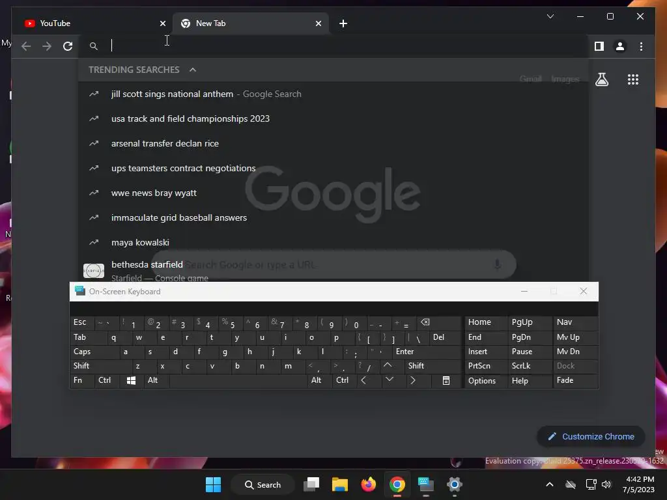The width and height of the screenshot is (667, 500).
Task: Toggle left Alt key on On-Screen Keyboard
Action: click(x=156, y=380)
